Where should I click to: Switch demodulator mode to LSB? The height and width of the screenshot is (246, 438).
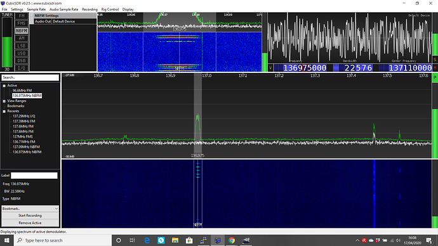[x=22, y=46]
